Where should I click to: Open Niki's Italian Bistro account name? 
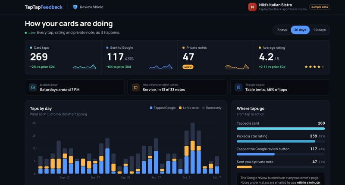(x=276, y=5)
